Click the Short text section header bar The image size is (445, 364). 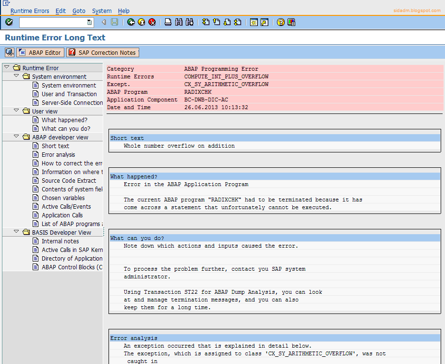click(x=275, y=138)
